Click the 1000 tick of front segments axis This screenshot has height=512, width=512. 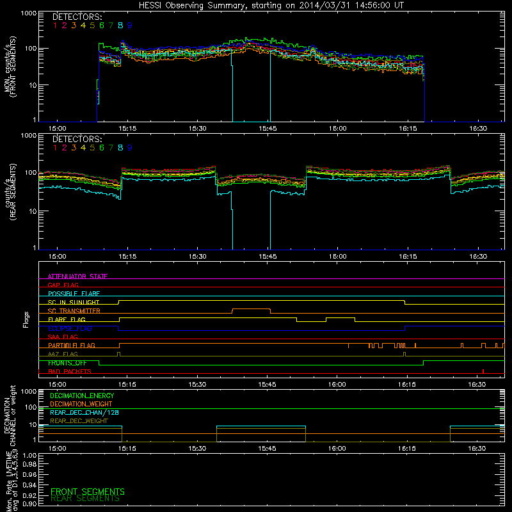pyautogui.click(x=29, y=13)
